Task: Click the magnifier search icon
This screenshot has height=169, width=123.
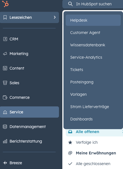Action: click(70, 4)
